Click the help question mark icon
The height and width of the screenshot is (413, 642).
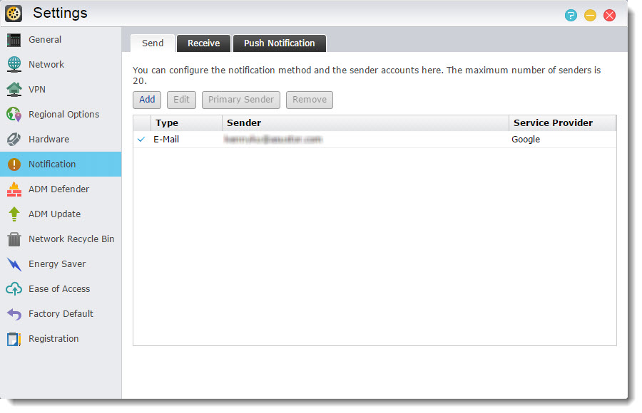tap(571, 15)
